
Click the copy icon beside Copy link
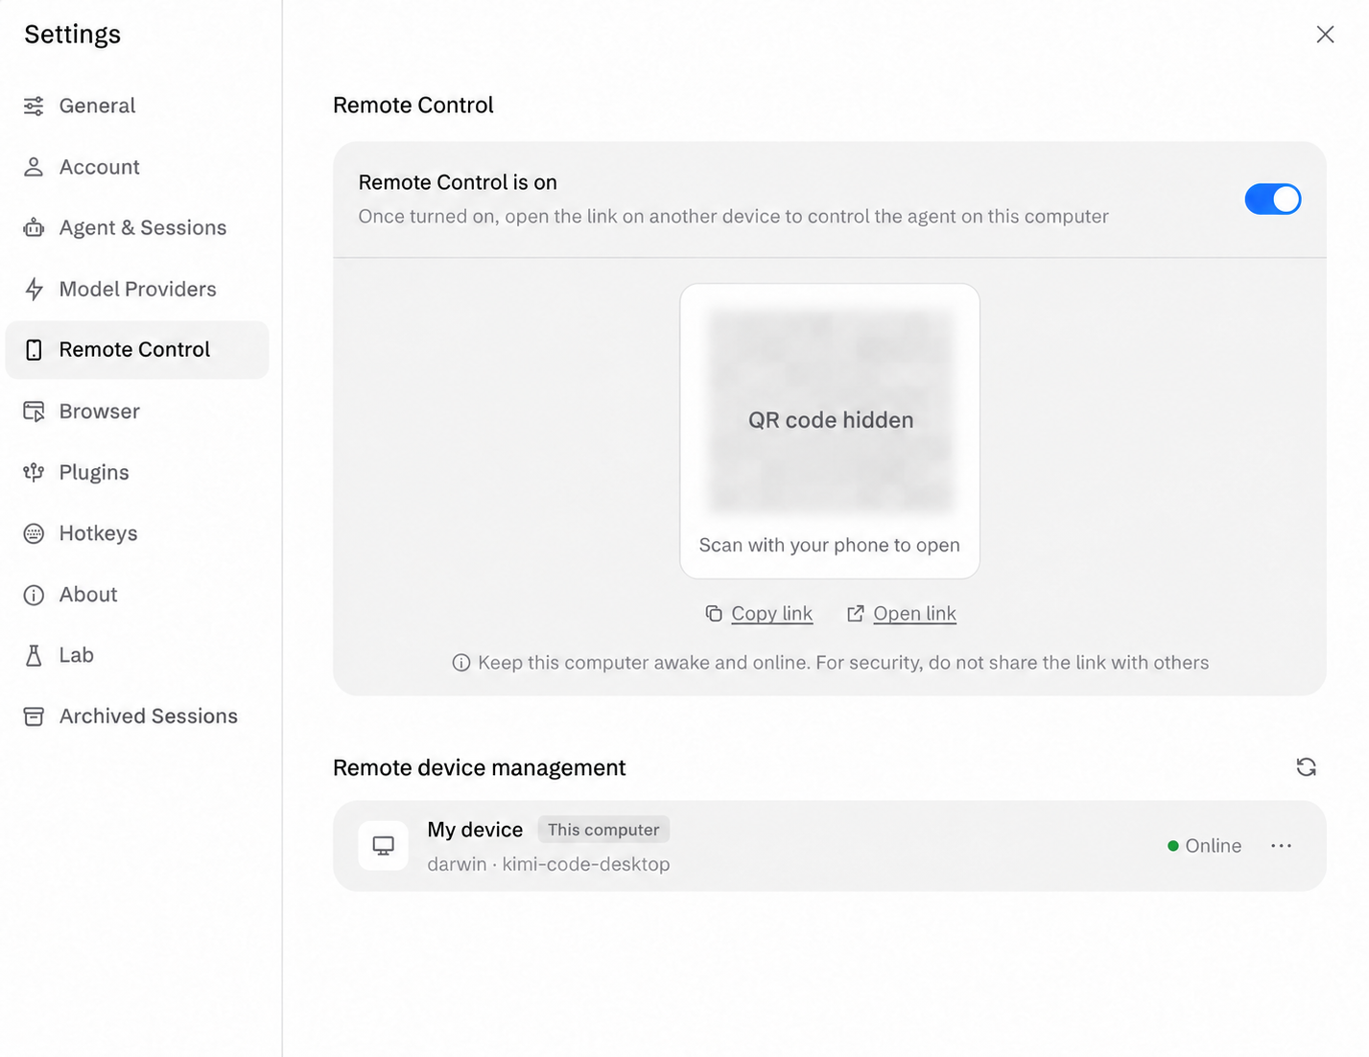[x=714, y=614]
